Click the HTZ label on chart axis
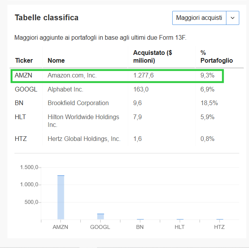The image size is (249, 248). point(219,227)
